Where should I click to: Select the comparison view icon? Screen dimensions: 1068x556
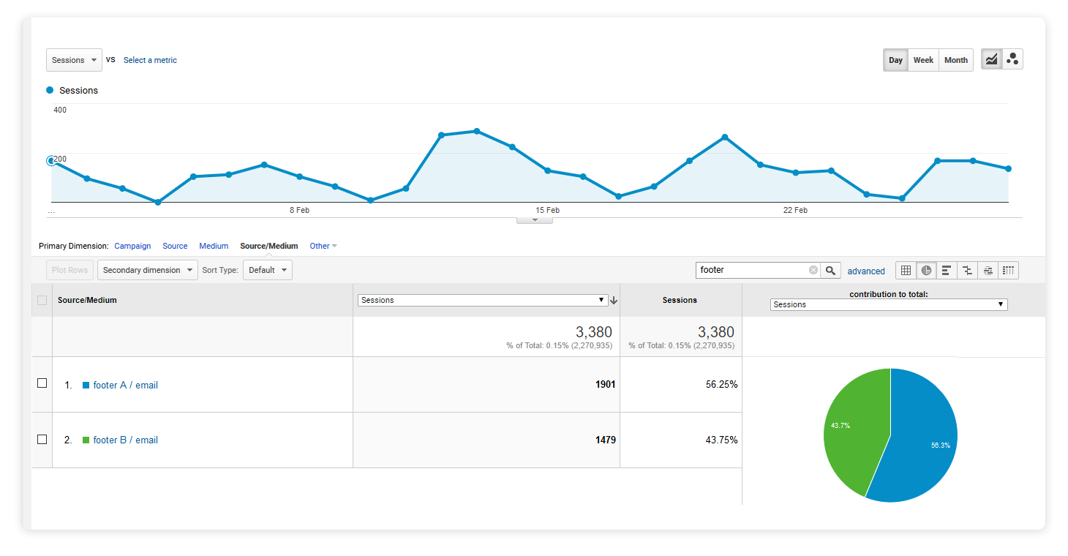tap(967, 270)
